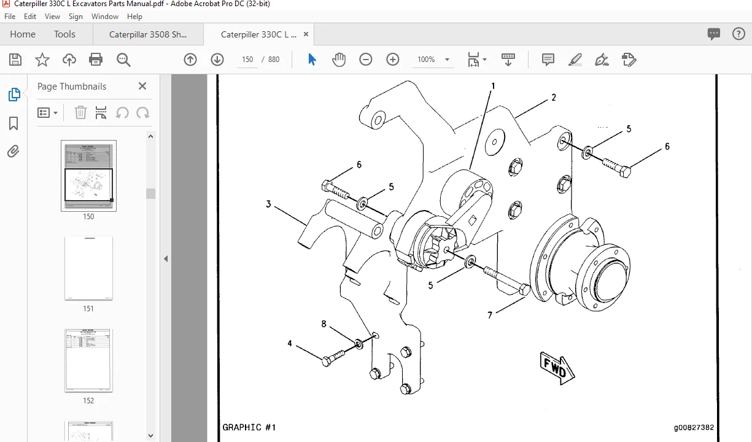Close the Page Thumbnails panel
The image size is (752, 442).
tap(142, 86)
